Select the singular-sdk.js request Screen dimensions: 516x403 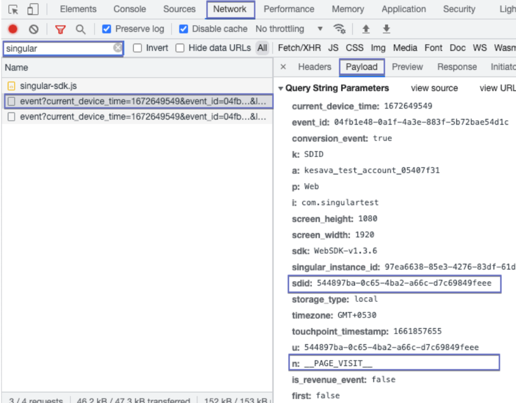coord(48,86)
